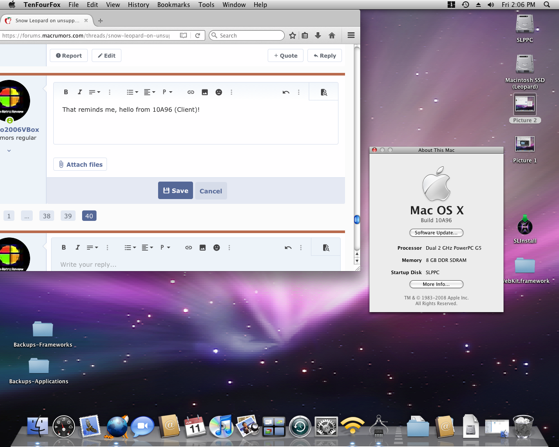The image size is (559, 447).
Task: Open list options dropdown in edit post editor
Action: [x=132, y=92]
